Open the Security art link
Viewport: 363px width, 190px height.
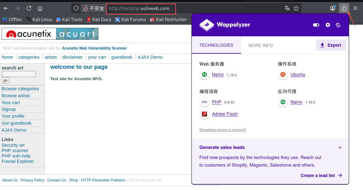13,145
